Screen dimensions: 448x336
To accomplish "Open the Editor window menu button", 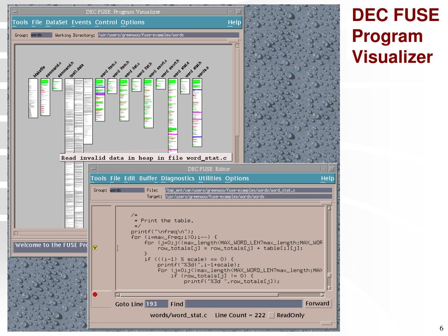I will [94, 169].
